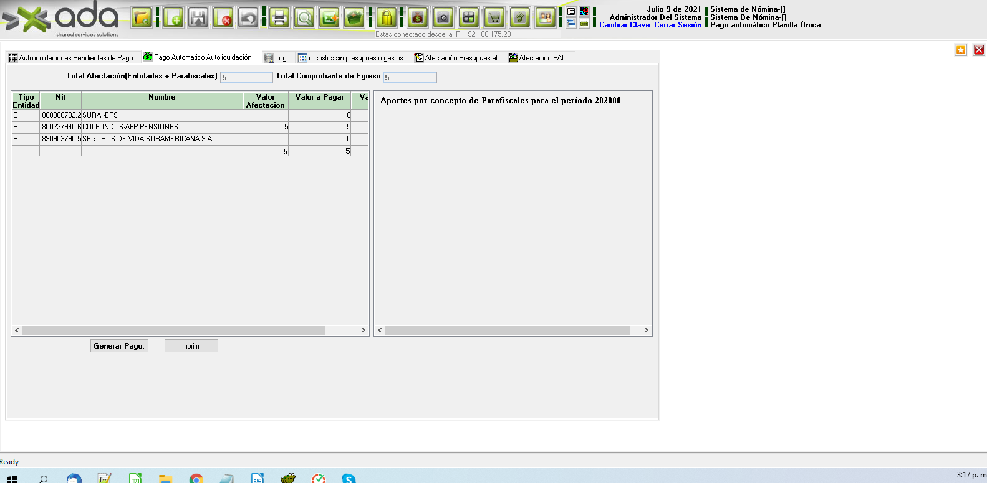Click the small colorful icon beside list icon
The height and width of the screenshot is (483, 987).
pyautogui.click(x=584, y=12)
